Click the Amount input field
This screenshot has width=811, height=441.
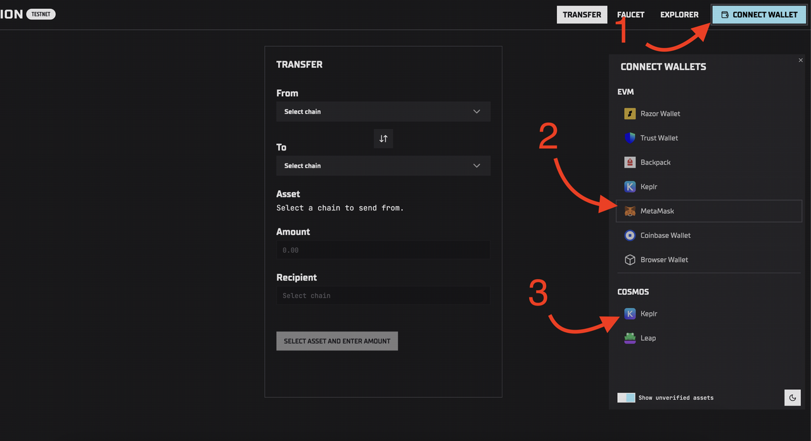[x=383, y=250]
